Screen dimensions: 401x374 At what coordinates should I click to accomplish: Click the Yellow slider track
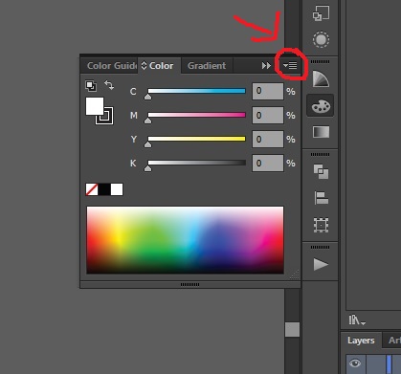point(196,139)
